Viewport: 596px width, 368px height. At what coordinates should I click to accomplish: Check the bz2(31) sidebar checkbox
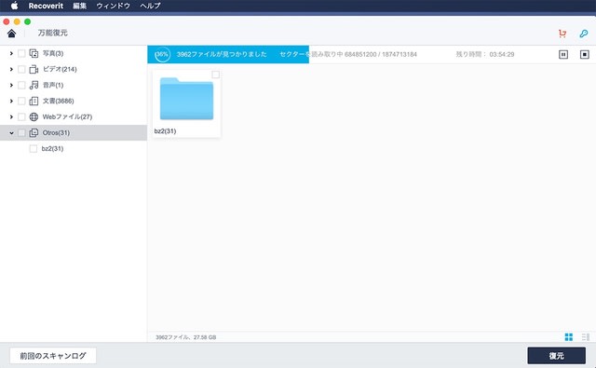tap(34, 149)
